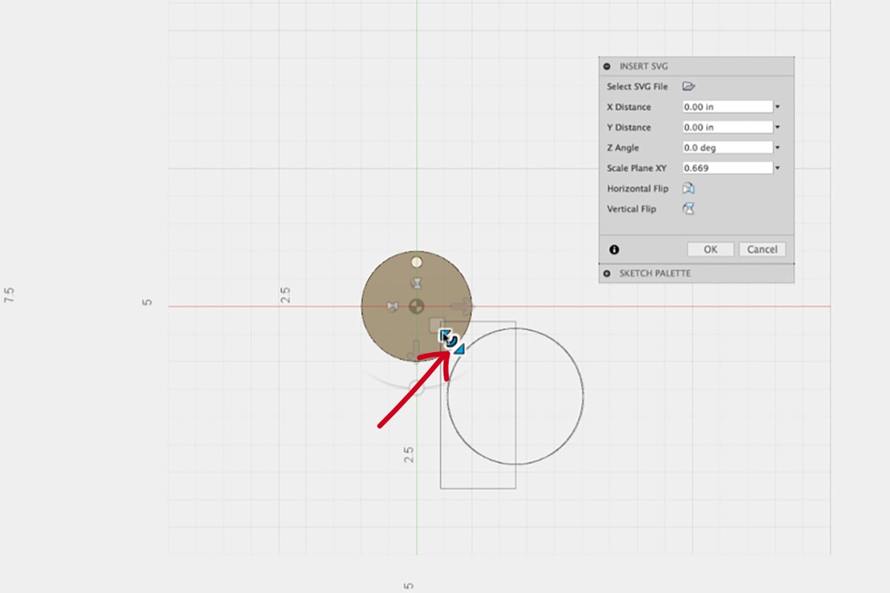This screenshot has height=593, width=890.
Task: Open the X Distance dropdown arrow
Action: (777, 107)
